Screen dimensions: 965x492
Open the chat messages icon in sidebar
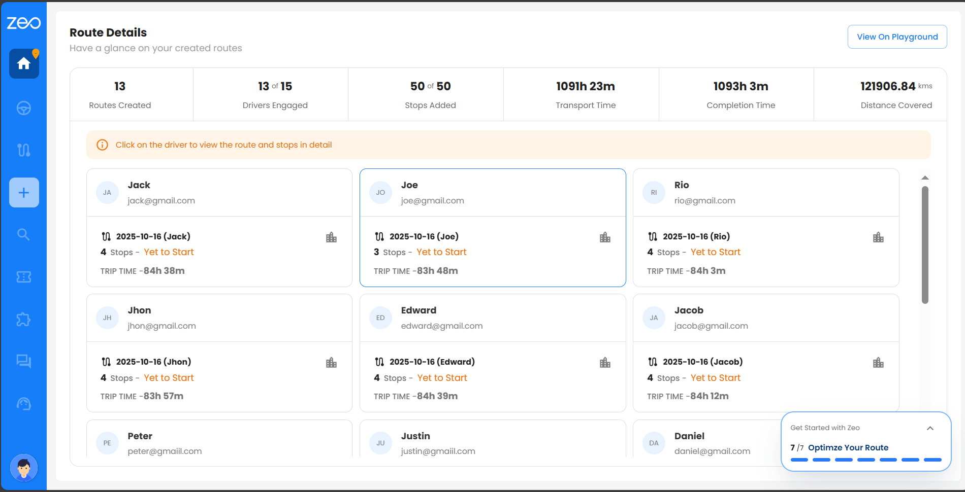click(24, 361)
